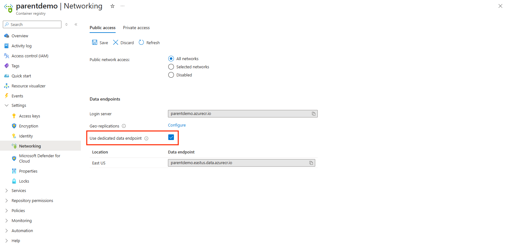Click the Discard X icon
Image resolution: width=507 pixels, height=249 pixels.
[x=116, y=43]
